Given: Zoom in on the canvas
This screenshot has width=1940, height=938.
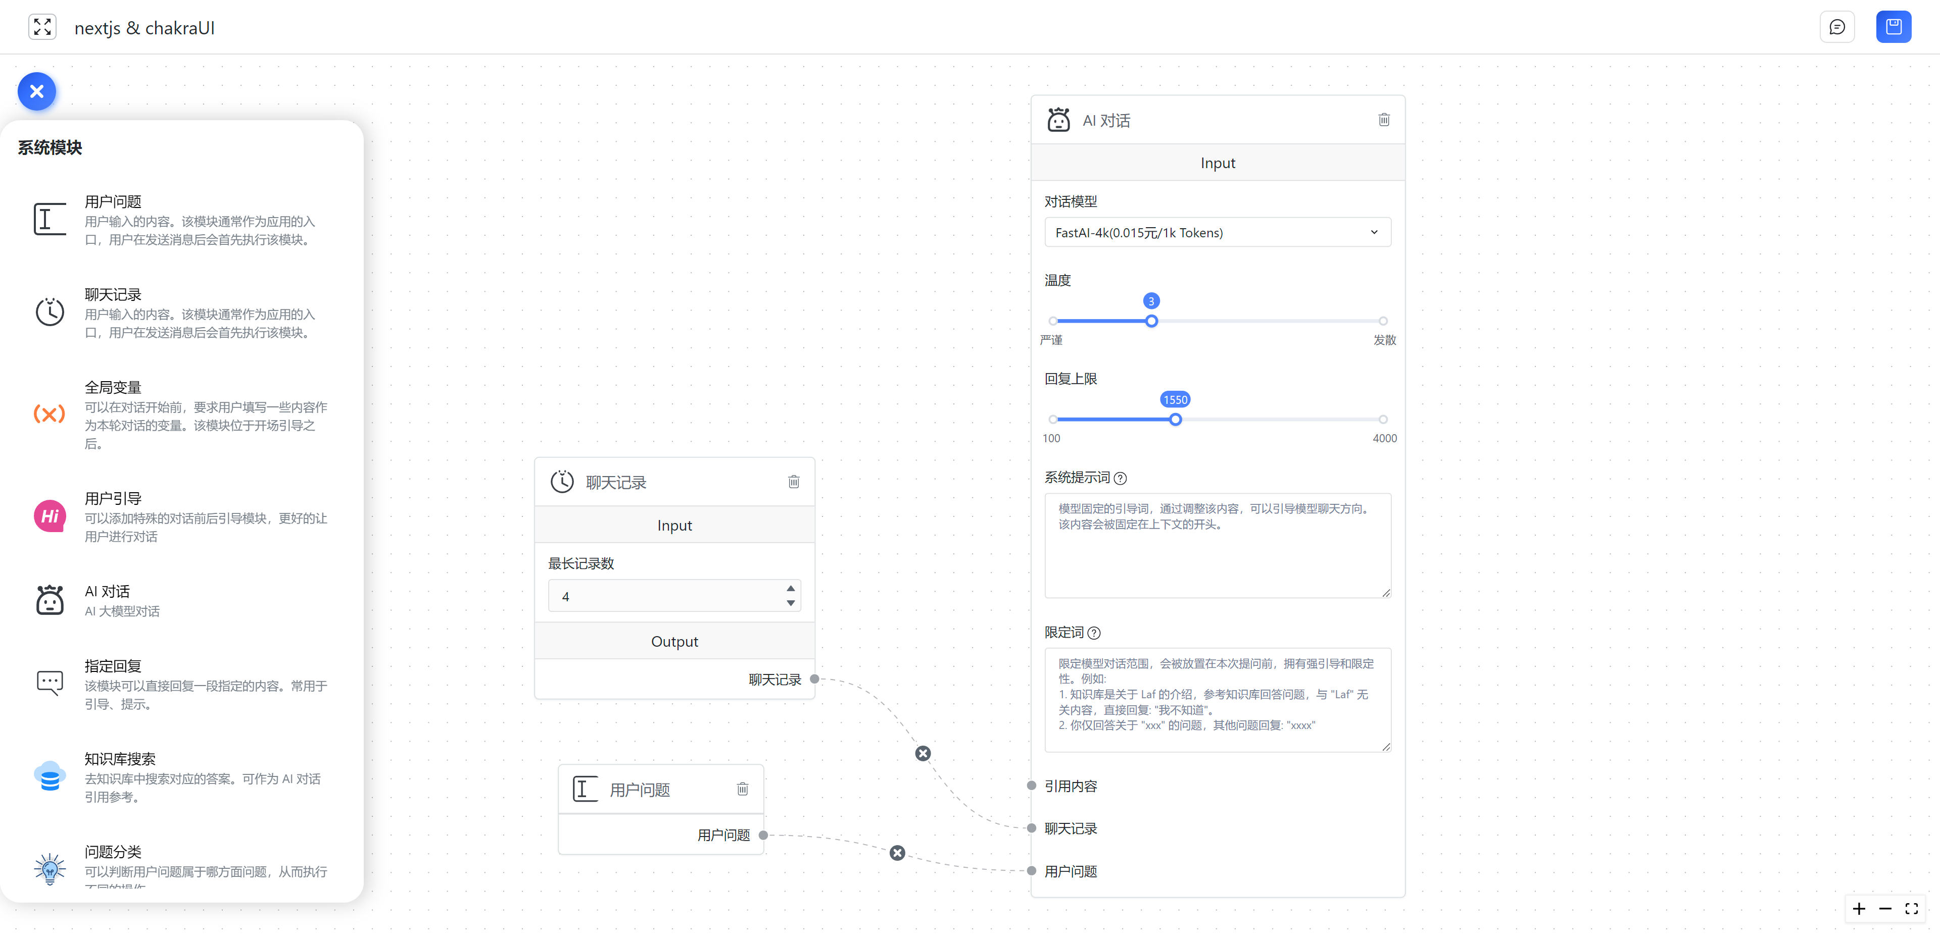Looking at the screenshot, I should click(1859, 909).
